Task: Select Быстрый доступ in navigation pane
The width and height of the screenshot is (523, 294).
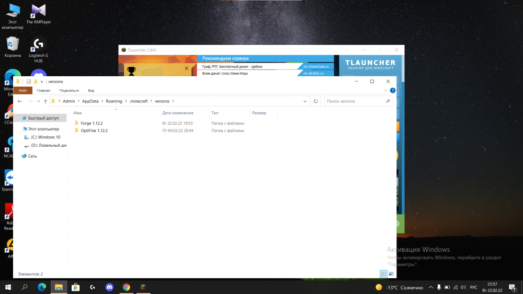Action: coord(40,118)
